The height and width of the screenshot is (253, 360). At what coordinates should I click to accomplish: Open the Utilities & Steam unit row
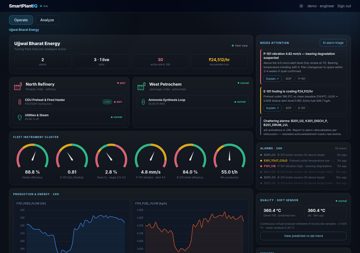69,117
